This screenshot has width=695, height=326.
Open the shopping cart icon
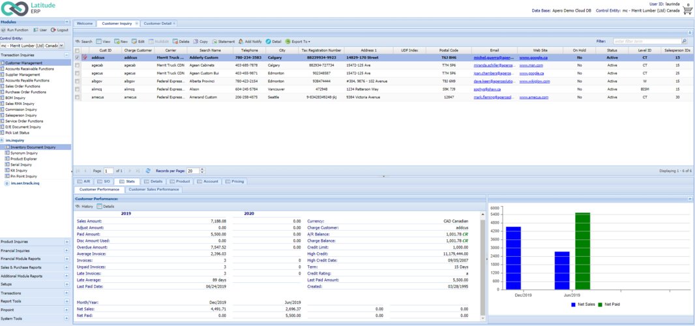click(x=687, y=10)
